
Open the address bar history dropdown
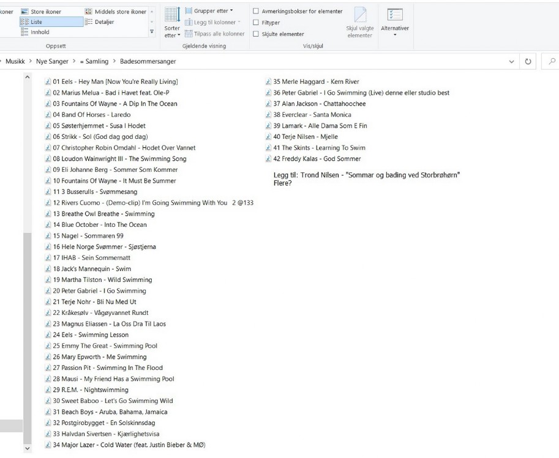512,62
